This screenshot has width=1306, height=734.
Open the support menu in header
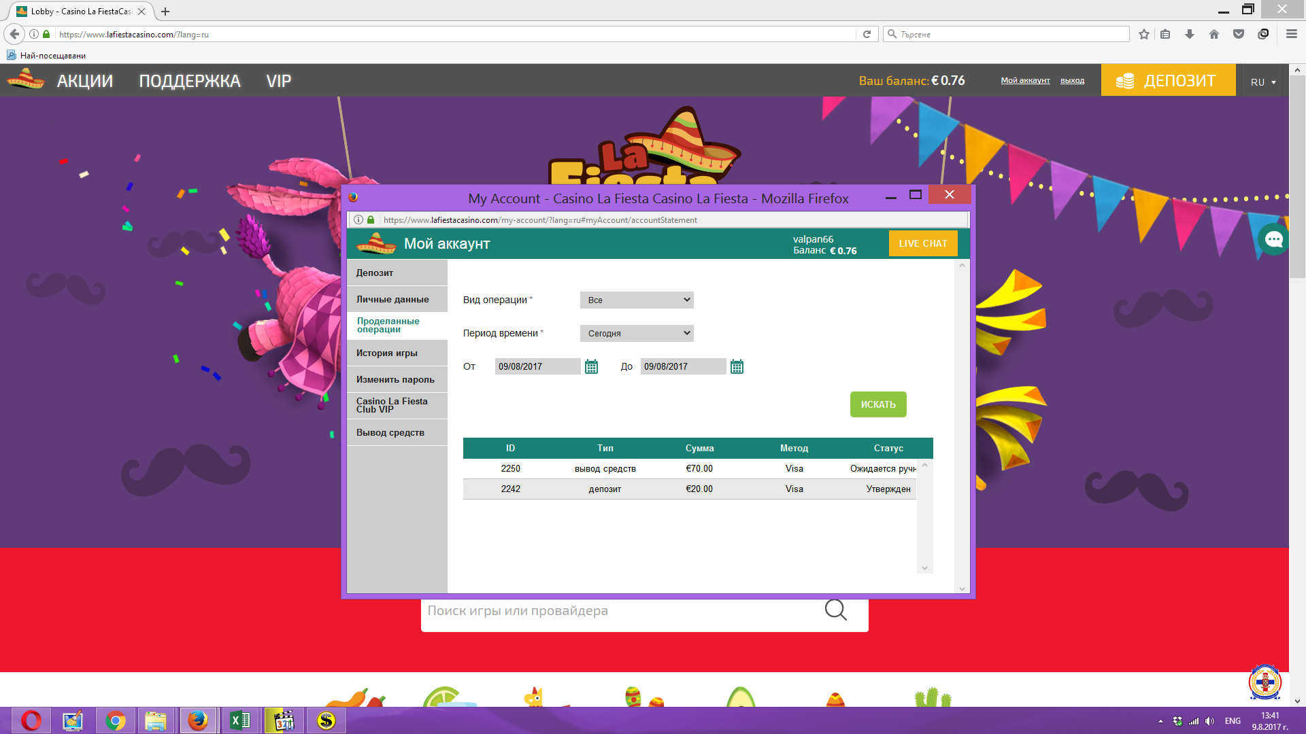coord(190,81)
